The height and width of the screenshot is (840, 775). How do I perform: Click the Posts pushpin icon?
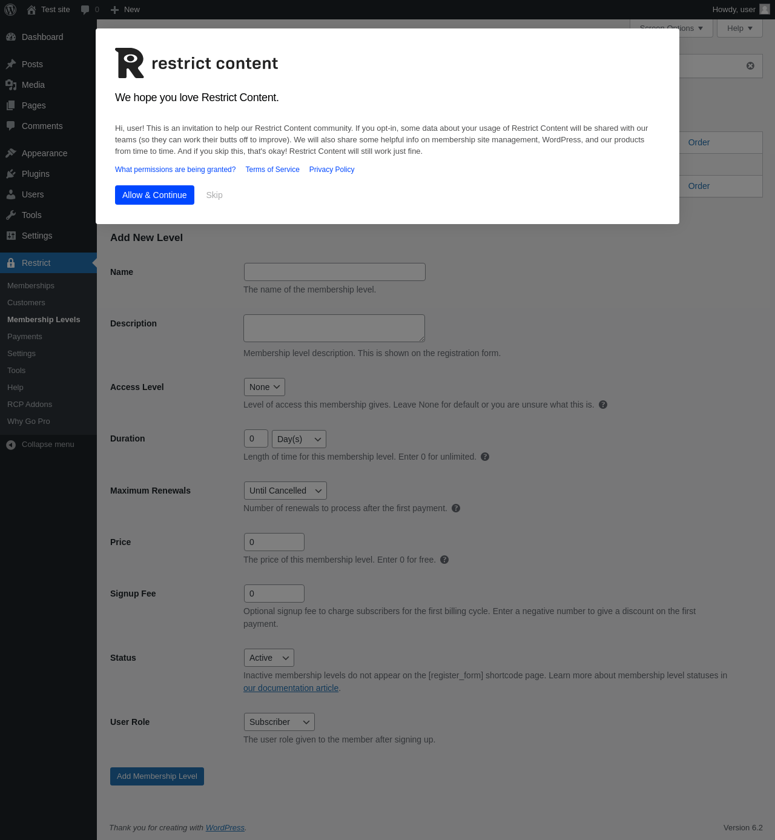11,64
